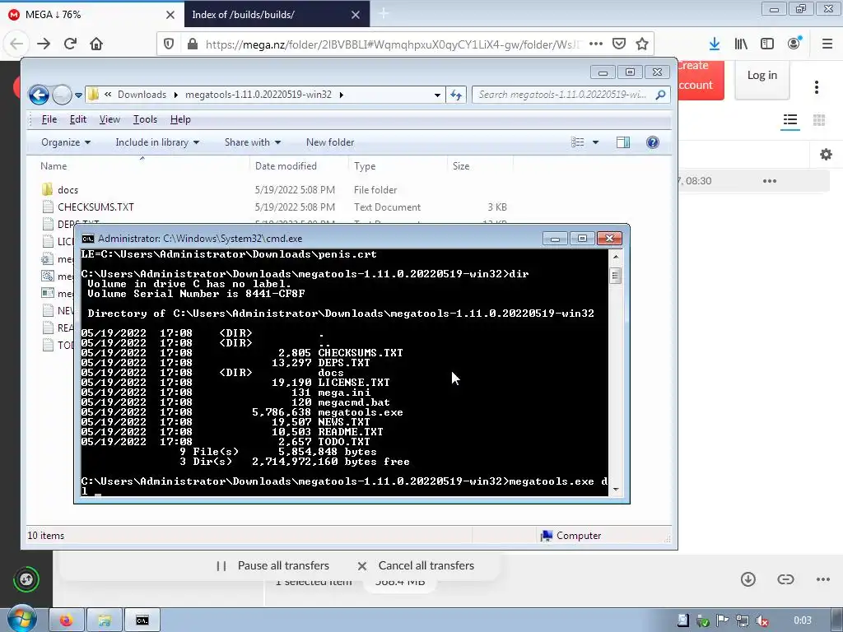
Task: Open Firefox account icon
Action: pos(794,43)
